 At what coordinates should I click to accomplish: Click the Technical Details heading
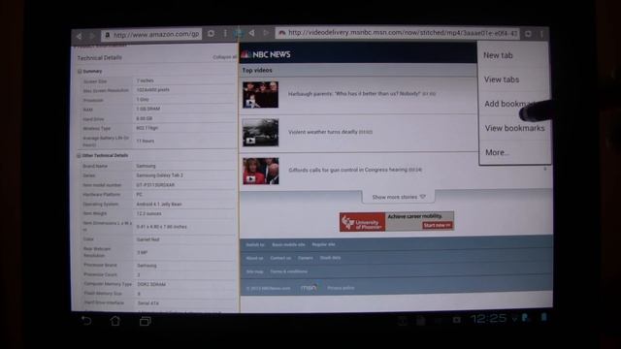pyautogui.click(x=99, y=58)
